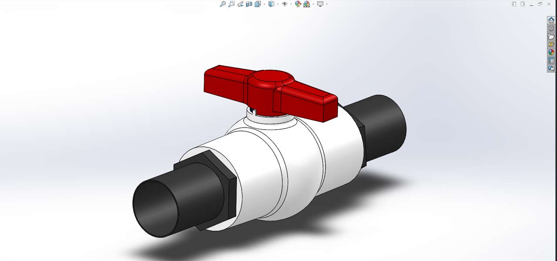The image size is (557, 261).
Task: Show the View Palette pane
Action: tap(551, 44)
